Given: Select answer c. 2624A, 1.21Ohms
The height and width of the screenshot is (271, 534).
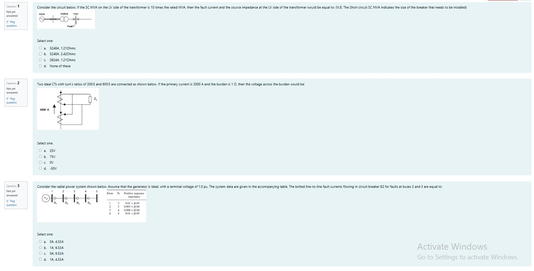Looking at the screenshot, I should [41, 60].
